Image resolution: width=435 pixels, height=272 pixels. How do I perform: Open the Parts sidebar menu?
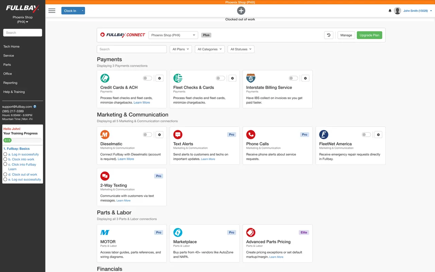point(7,65)
